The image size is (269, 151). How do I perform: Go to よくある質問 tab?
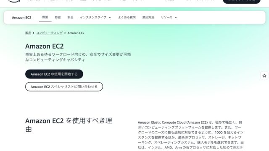point(127,17)
